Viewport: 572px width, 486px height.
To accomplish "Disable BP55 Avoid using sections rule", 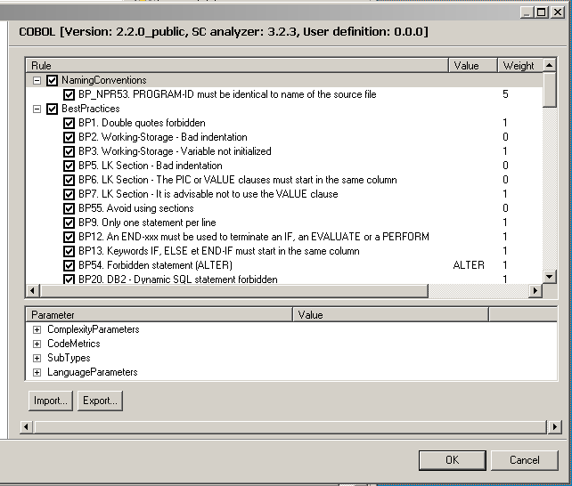I will point(69,208).
